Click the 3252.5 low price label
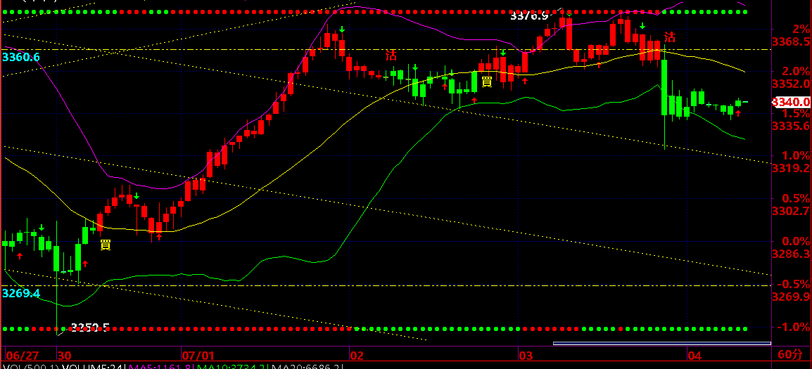 pos(90,327)
